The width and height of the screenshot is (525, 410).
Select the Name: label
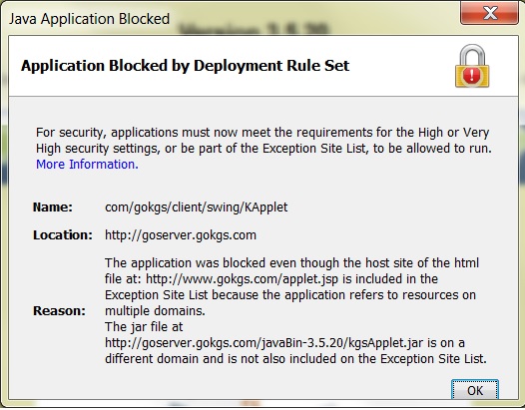click(53, 207)
